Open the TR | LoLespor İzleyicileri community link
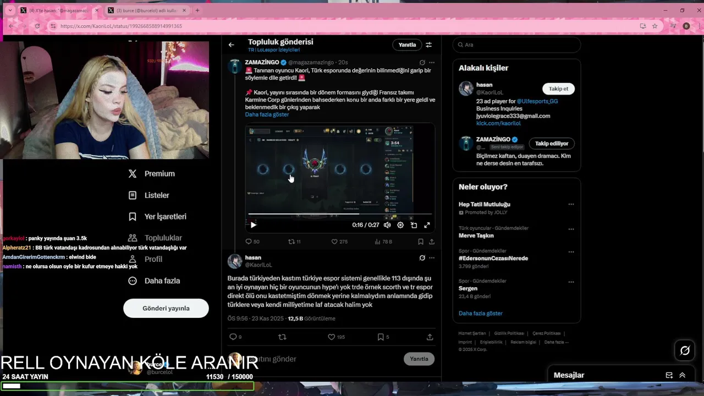704x396 pixels. (x=274, y=50)
